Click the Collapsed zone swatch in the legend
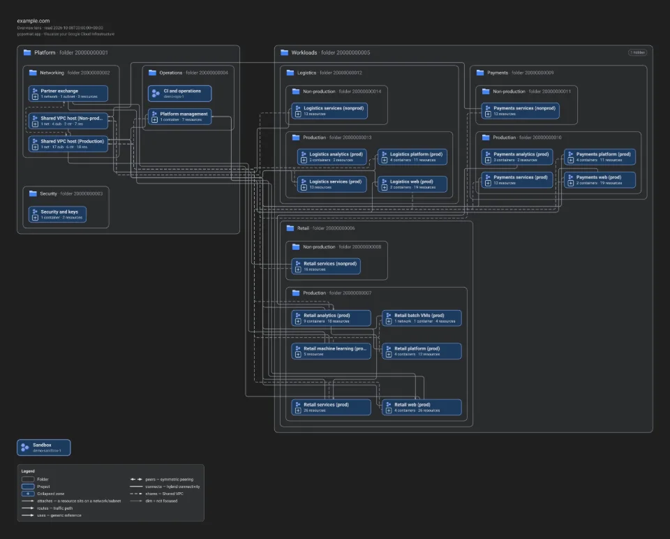Viewport: 670px width, 539px height. [x=28, y=494]
